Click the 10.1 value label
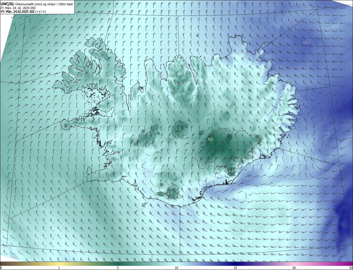This screenshot has height=270, width=353. (118, 137)
